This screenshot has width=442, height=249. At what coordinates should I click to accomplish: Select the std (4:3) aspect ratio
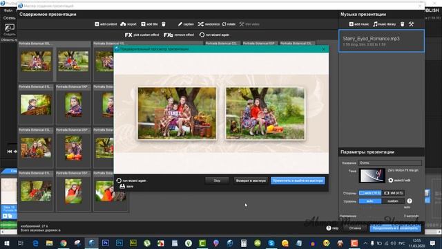coord(394,193)
